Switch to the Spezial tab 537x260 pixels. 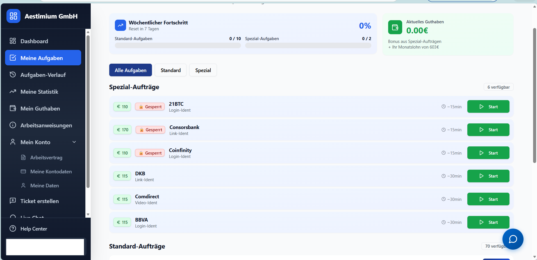pyautogui.click(x=203, y=70)
